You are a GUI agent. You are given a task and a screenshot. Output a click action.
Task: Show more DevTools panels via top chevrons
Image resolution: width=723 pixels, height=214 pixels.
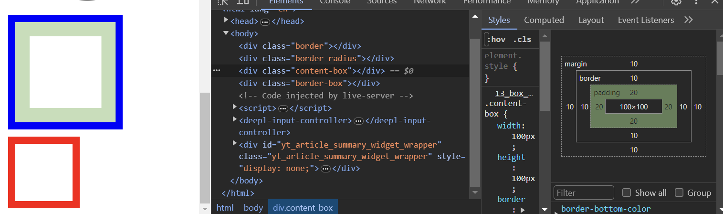[x=635, y=2]
